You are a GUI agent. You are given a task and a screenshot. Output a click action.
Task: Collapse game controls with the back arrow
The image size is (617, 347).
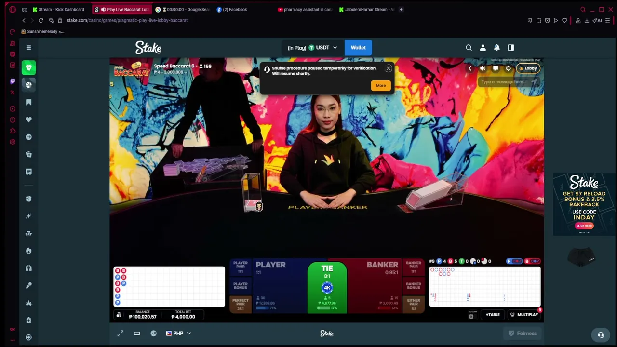click(470, 68)
